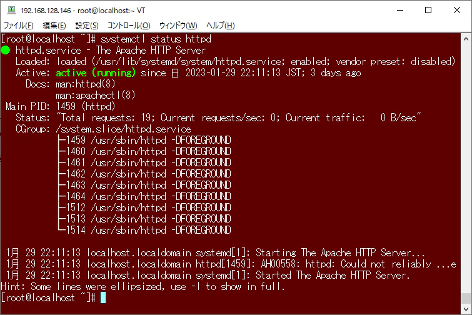The image size is (472, 315).
Task: Click the window title '192.168.128.146' text
Action: click(x=46, y=11)
